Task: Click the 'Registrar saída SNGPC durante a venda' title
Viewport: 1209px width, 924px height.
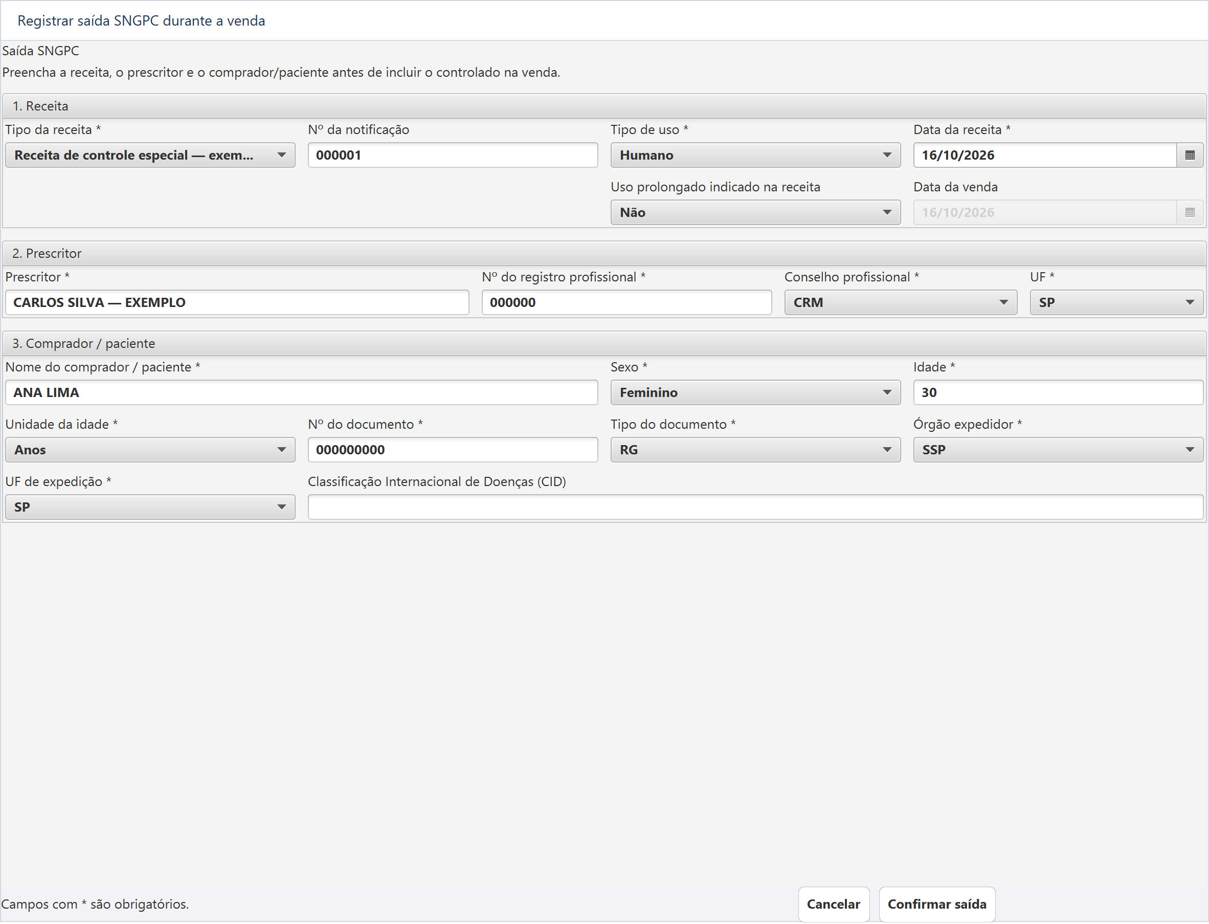Action: tap(141, 21)
